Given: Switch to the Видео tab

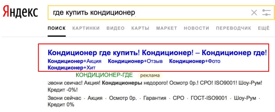Looking at the screenshot, I should click(115, 28).
